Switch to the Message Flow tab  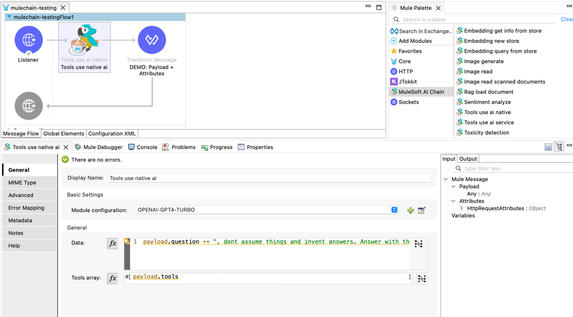coord(21,133)
